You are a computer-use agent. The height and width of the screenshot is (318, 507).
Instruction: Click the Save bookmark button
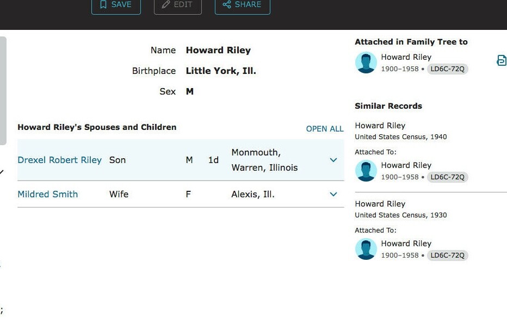point(116,5)
